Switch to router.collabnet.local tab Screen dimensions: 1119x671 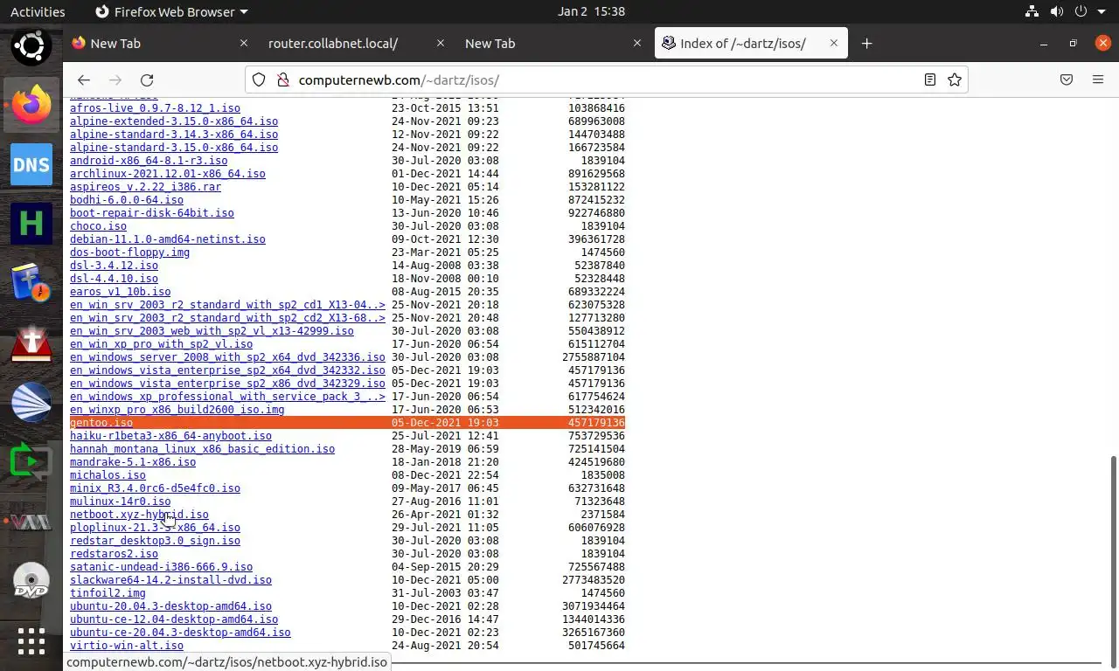(x=355, y=43)
